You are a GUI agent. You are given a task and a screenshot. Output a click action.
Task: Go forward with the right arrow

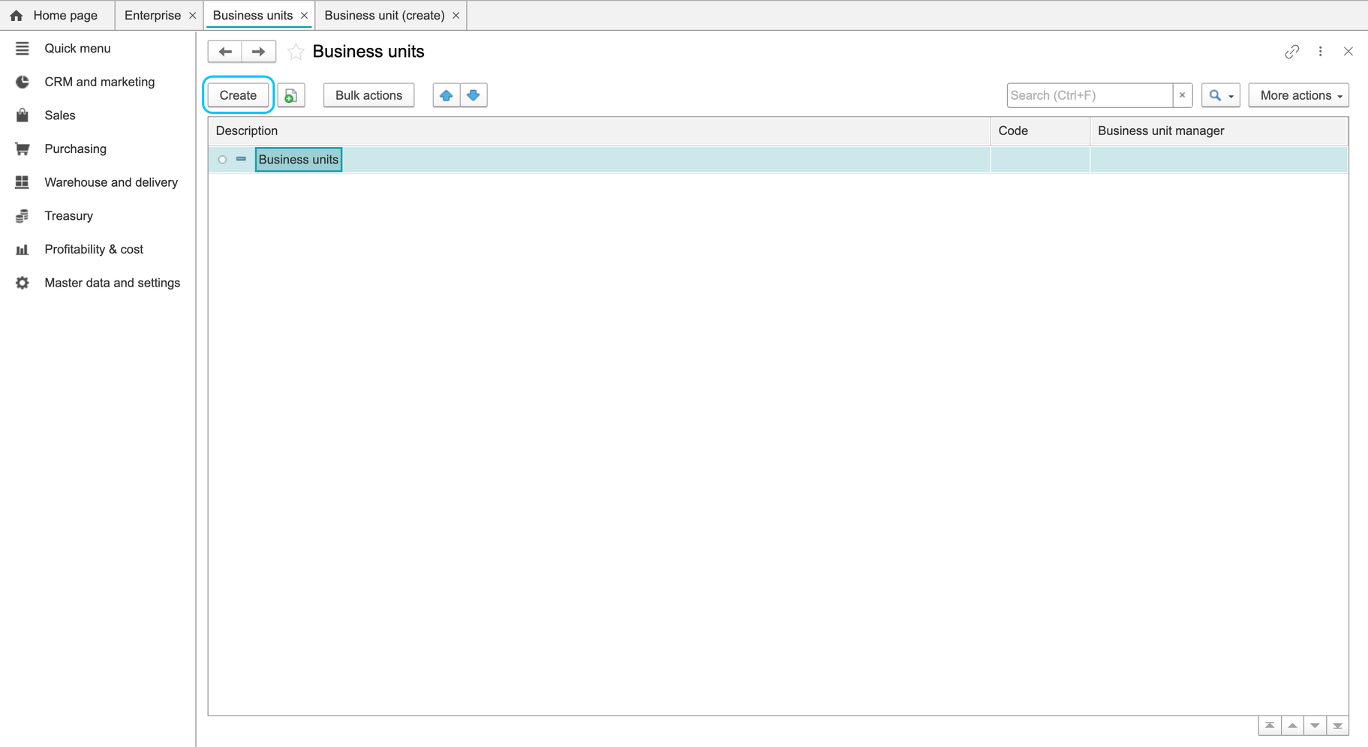coord(259,52)
